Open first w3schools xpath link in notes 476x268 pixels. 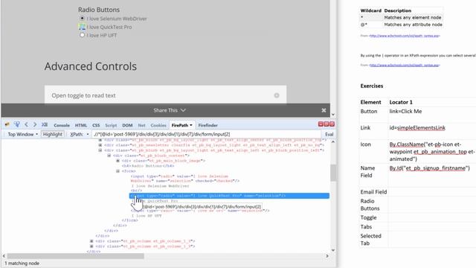(x=405, y=36)
